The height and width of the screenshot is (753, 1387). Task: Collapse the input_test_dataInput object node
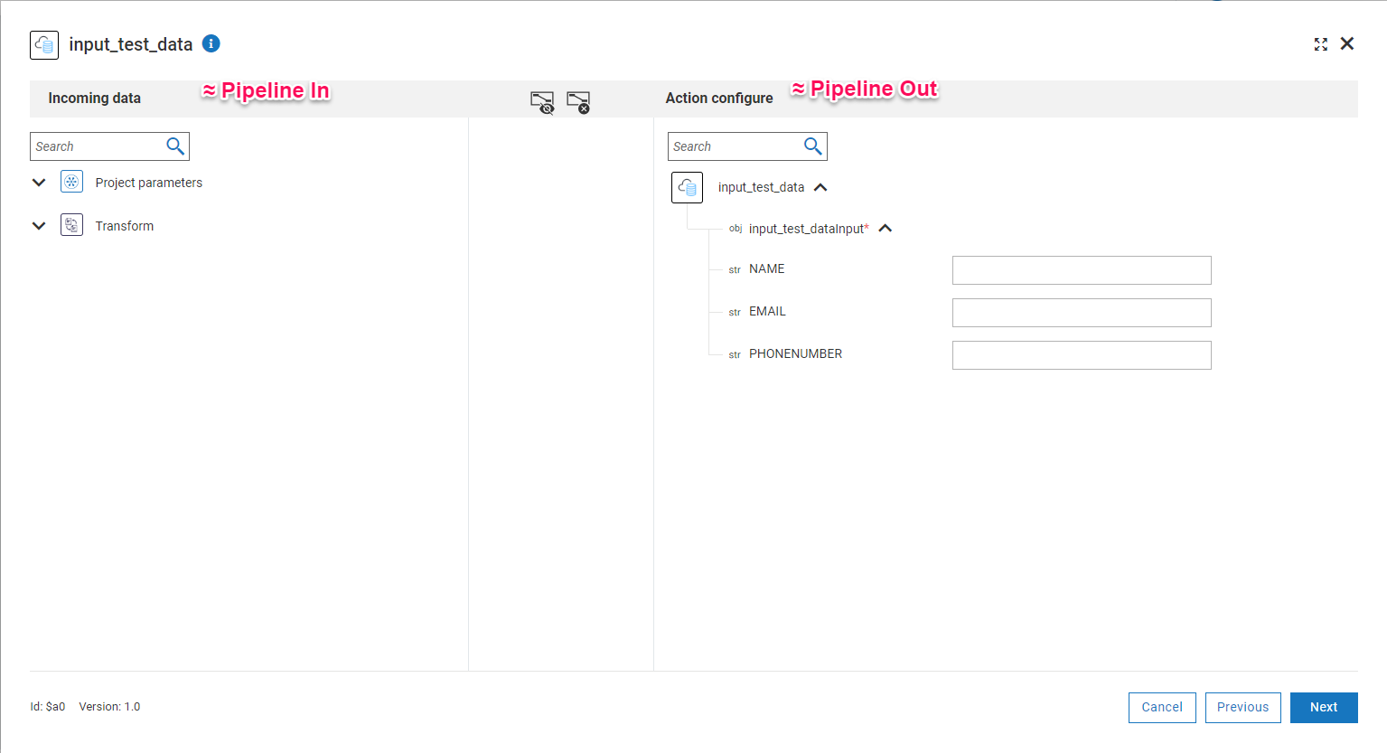pyautogui.click(x=886, y=229)
